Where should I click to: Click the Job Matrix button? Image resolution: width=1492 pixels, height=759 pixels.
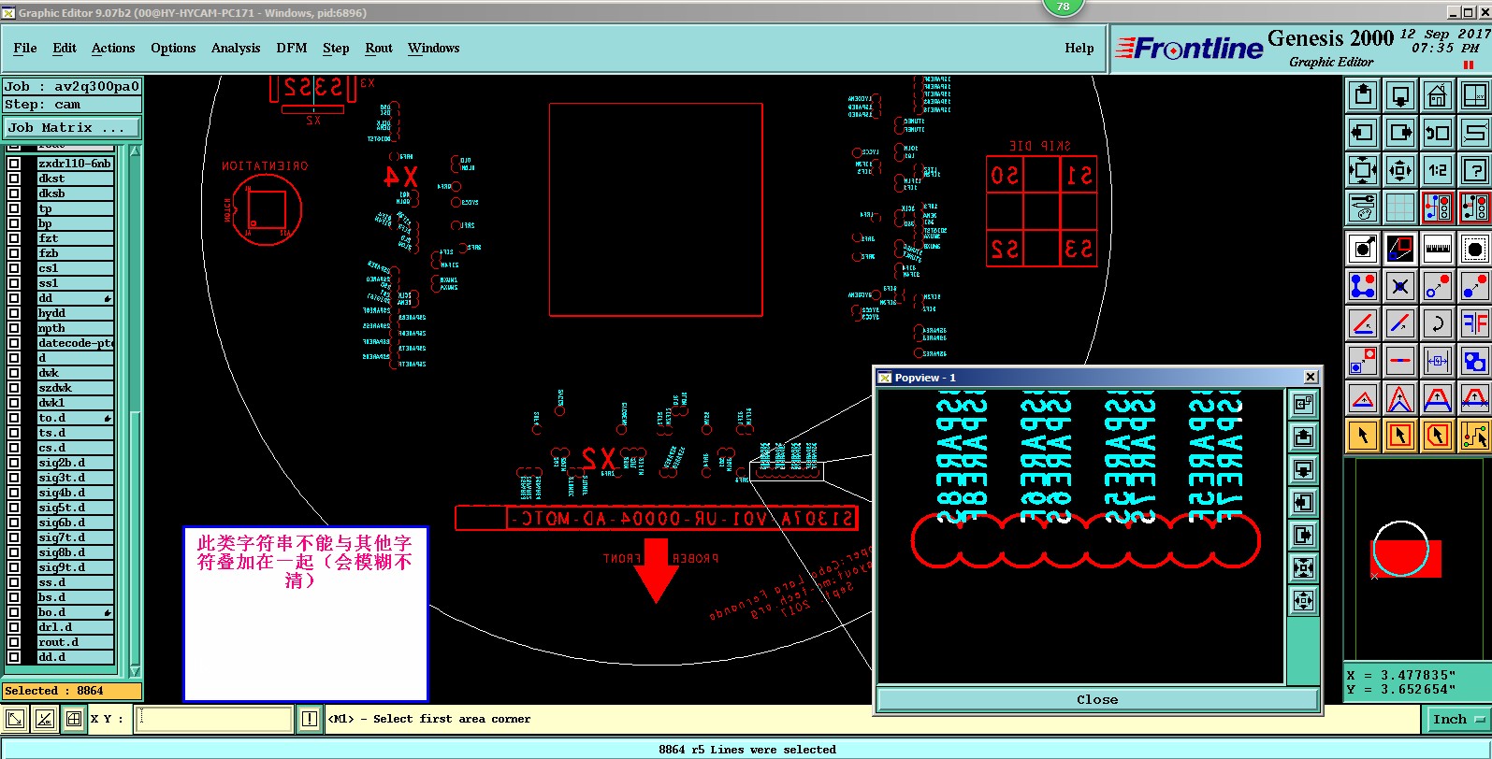[72, 128]
